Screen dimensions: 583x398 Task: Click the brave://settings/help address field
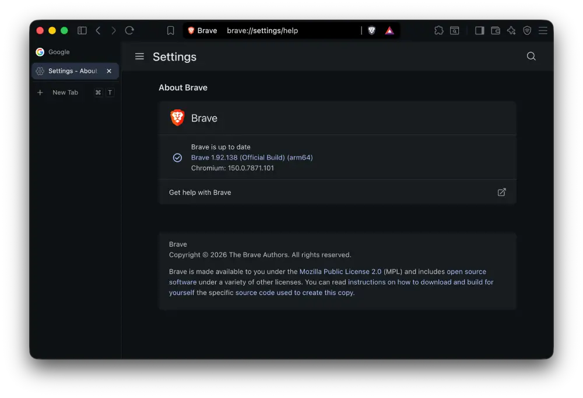coord(262,30)
